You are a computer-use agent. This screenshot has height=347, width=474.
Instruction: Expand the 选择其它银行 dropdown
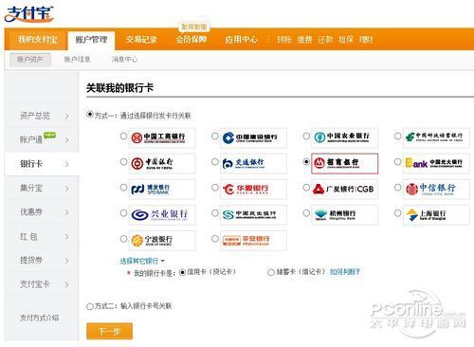[142, 261]
